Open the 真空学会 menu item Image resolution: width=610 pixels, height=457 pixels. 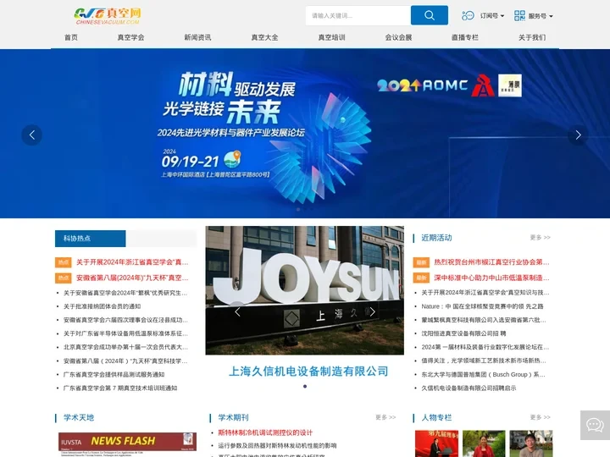(x=130, y=37)
